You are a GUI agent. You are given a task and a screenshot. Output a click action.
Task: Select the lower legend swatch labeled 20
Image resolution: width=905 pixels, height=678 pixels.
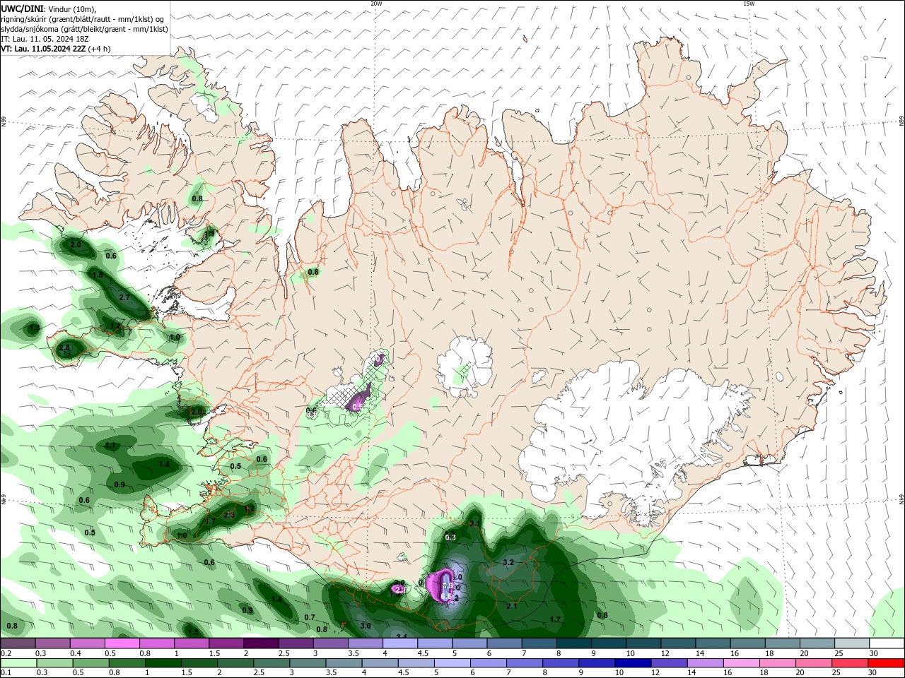(812, 663)
